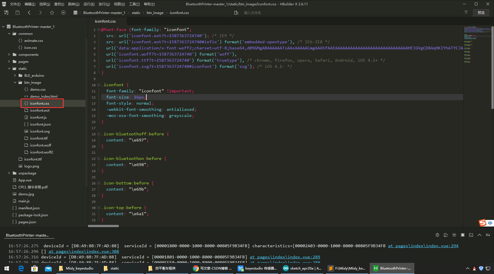Open animate.css in file tree
494x274 pixels.
point(34,40)
